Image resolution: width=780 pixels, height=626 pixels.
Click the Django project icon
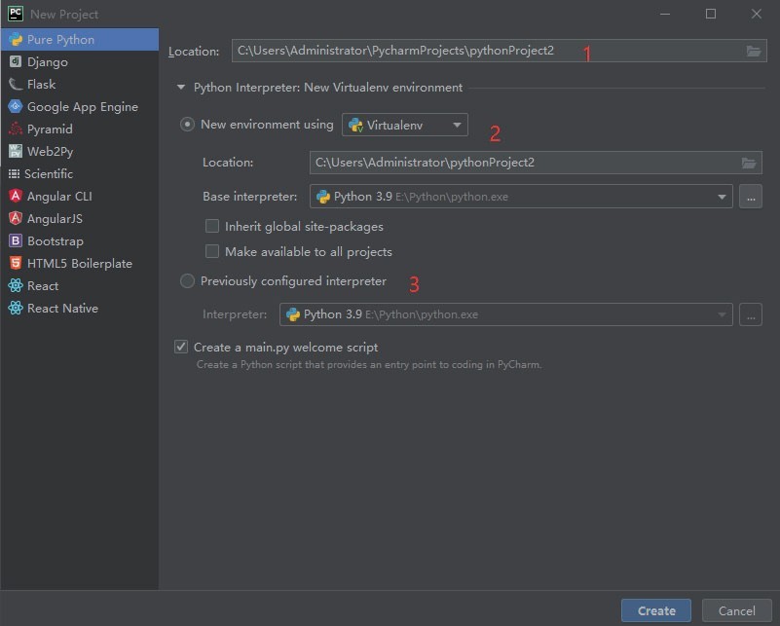point(16,61)
